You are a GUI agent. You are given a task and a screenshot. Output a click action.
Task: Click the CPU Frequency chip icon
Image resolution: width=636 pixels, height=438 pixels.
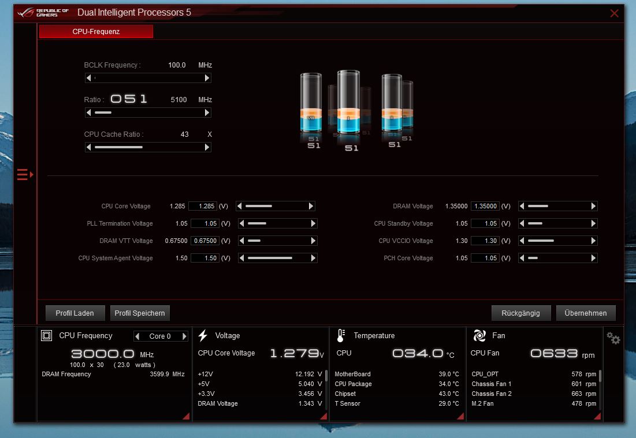click(x=47, y=335)
